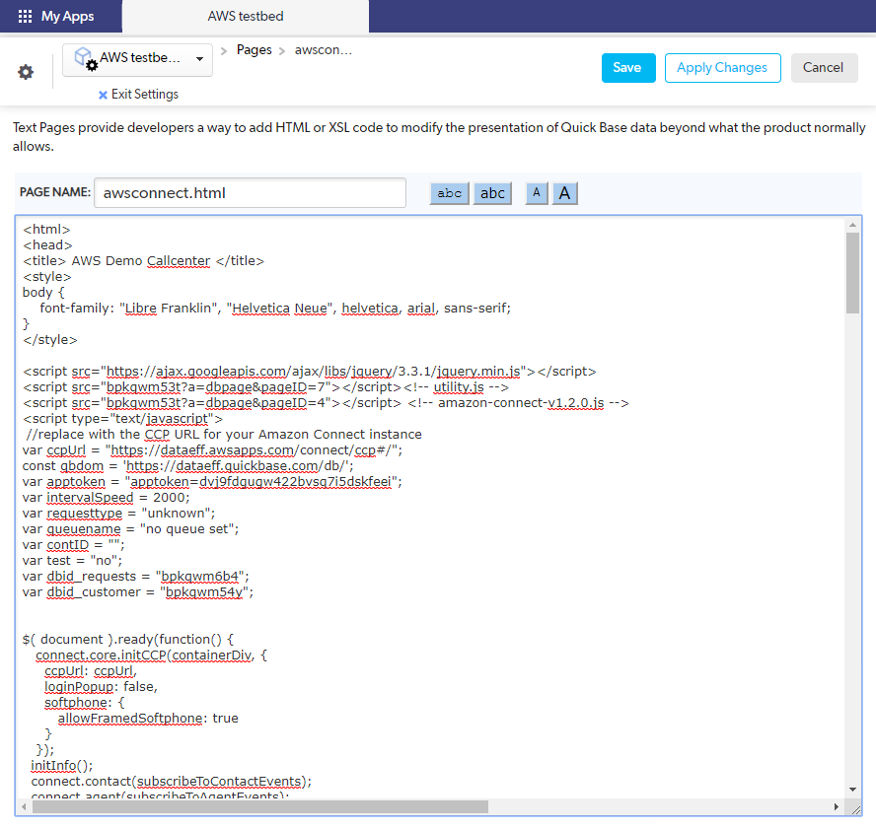
Task: Click the horizontal scrollbar thumb of the editor
Action: [260, 806]
